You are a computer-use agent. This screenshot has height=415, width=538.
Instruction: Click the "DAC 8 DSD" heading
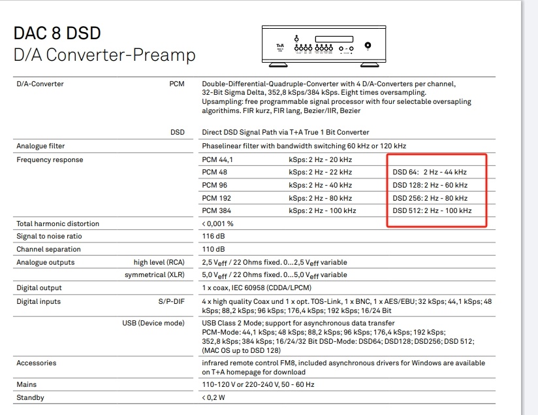click(57, 33)
